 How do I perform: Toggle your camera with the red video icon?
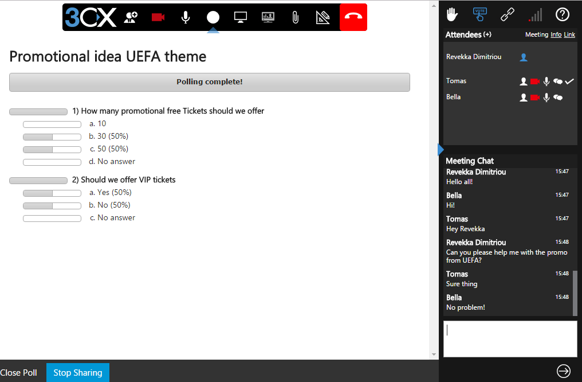(158, 17)
